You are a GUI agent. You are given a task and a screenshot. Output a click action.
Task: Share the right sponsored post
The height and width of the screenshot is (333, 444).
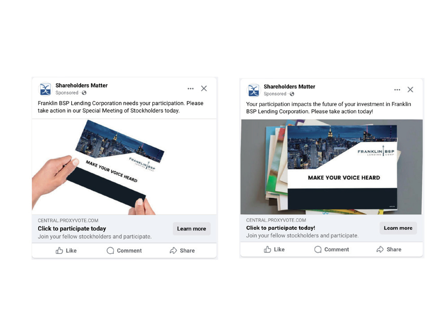[389, 249]
